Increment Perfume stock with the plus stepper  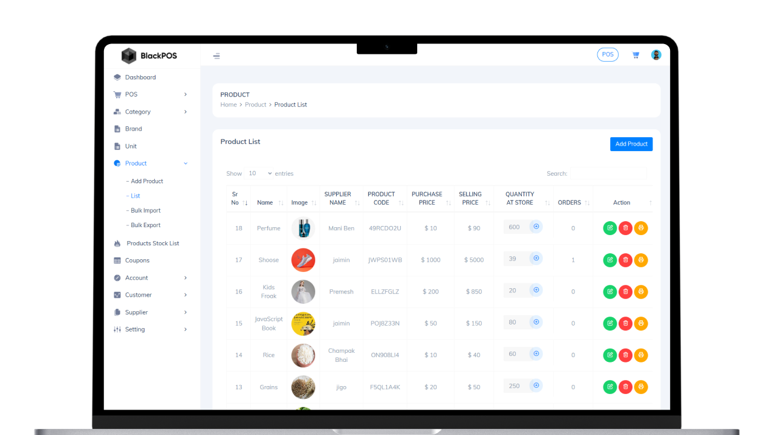pyautogui.click(x=536, y=227)
